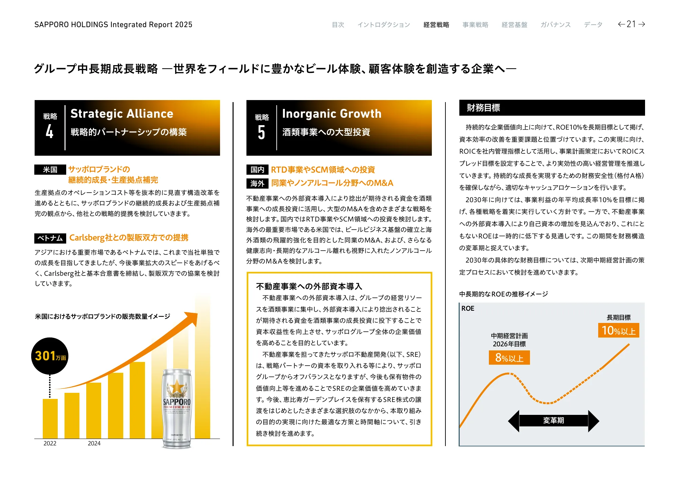Click the next page right arrow

tap(642, 24)
